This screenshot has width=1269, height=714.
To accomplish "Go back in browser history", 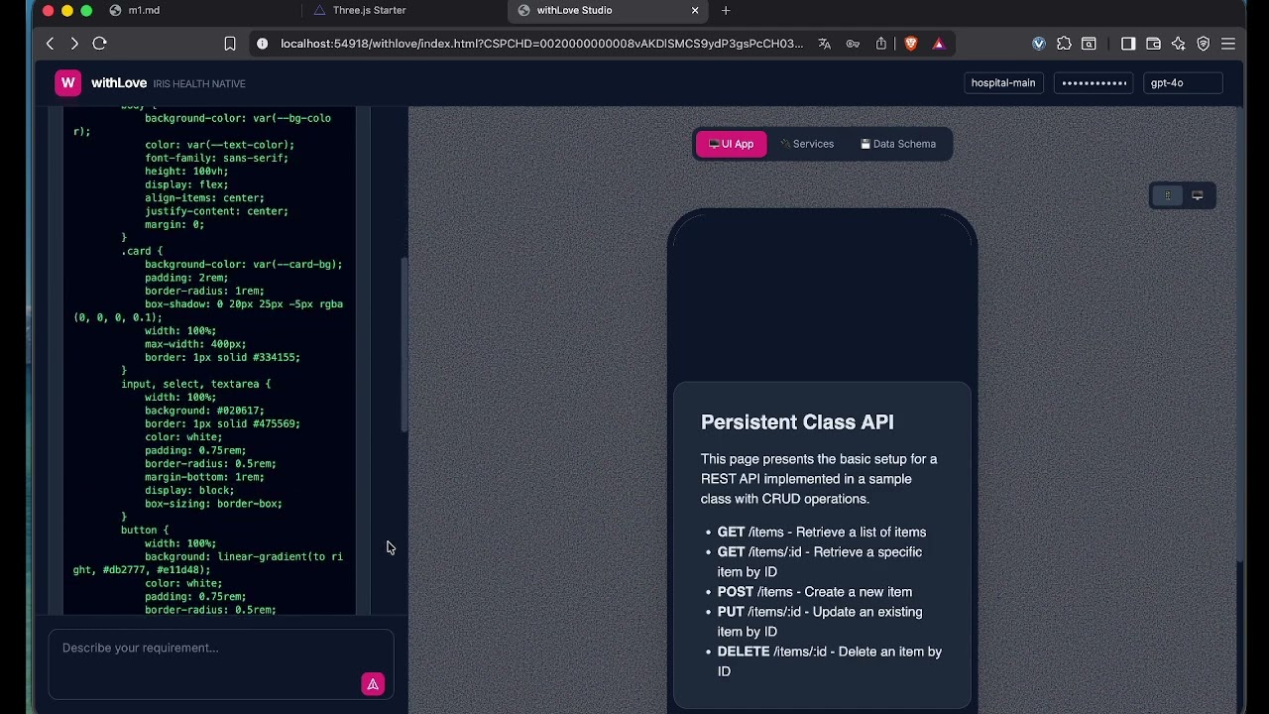I will (x=50, y=44).
